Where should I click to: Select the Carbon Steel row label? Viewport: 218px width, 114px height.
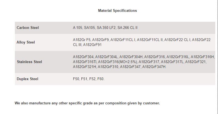click(28, 28)
